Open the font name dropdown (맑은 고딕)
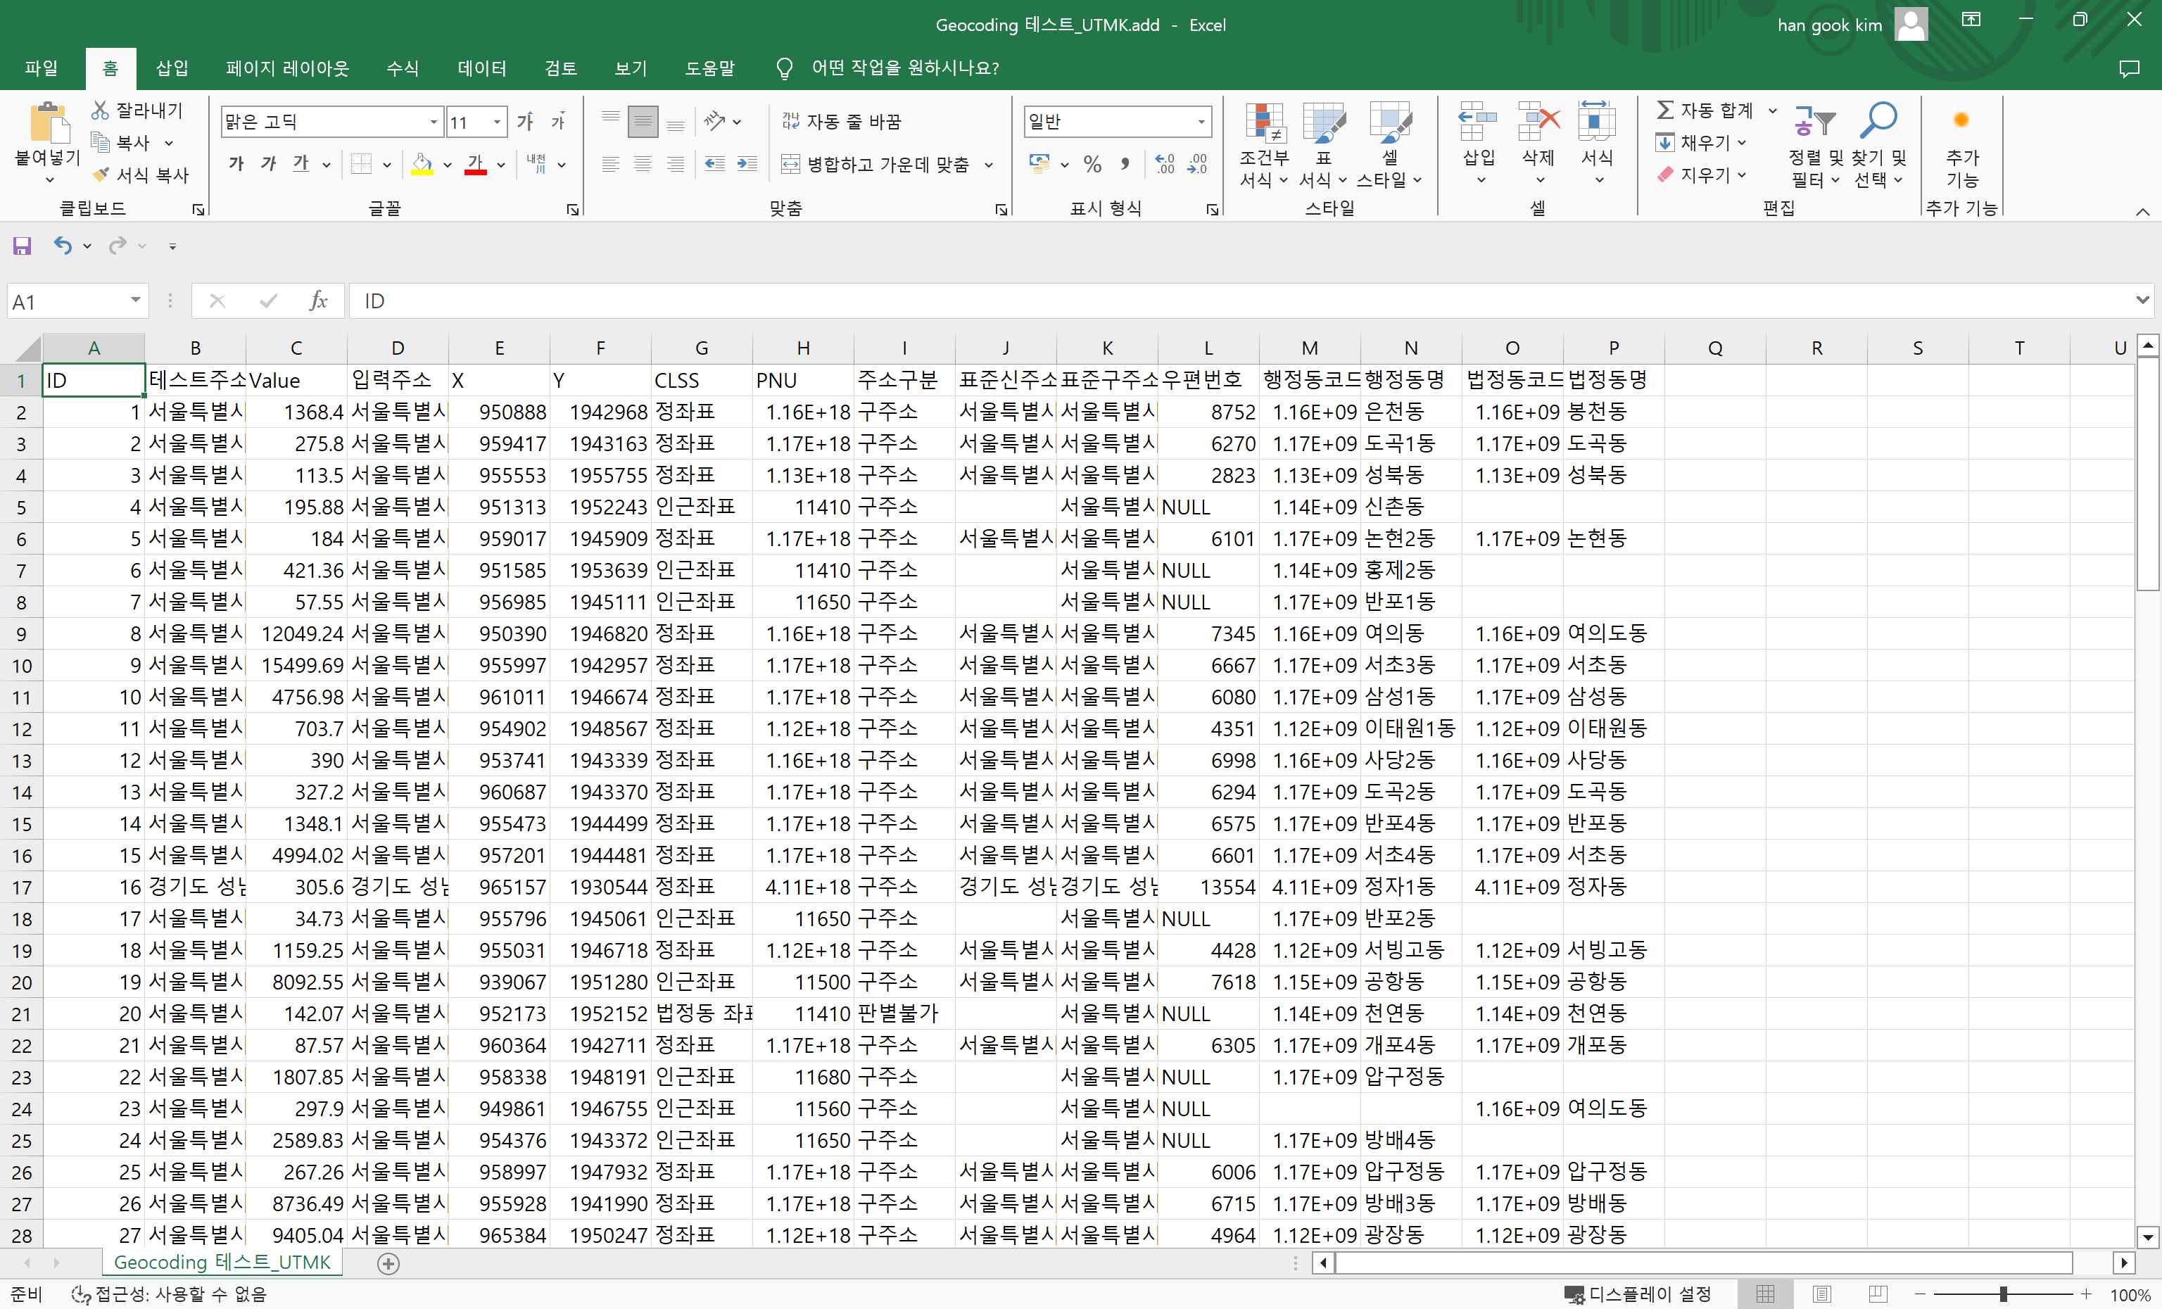This screenshot has height=1309, width=2162. 434,122
